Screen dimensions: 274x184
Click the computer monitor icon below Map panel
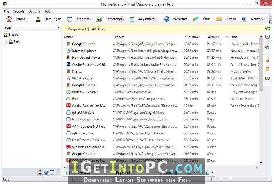click(x=46, y=172)
